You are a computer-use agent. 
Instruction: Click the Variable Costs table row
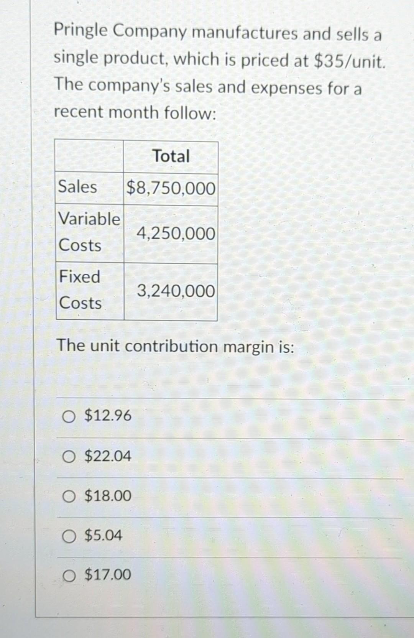coord(89,232)
